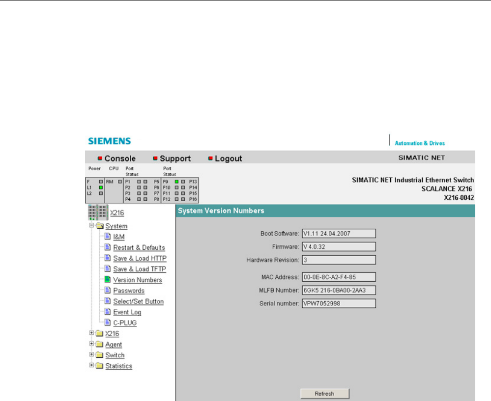
Task: Open the Support menu item
Action: click(x=175, y=159)
